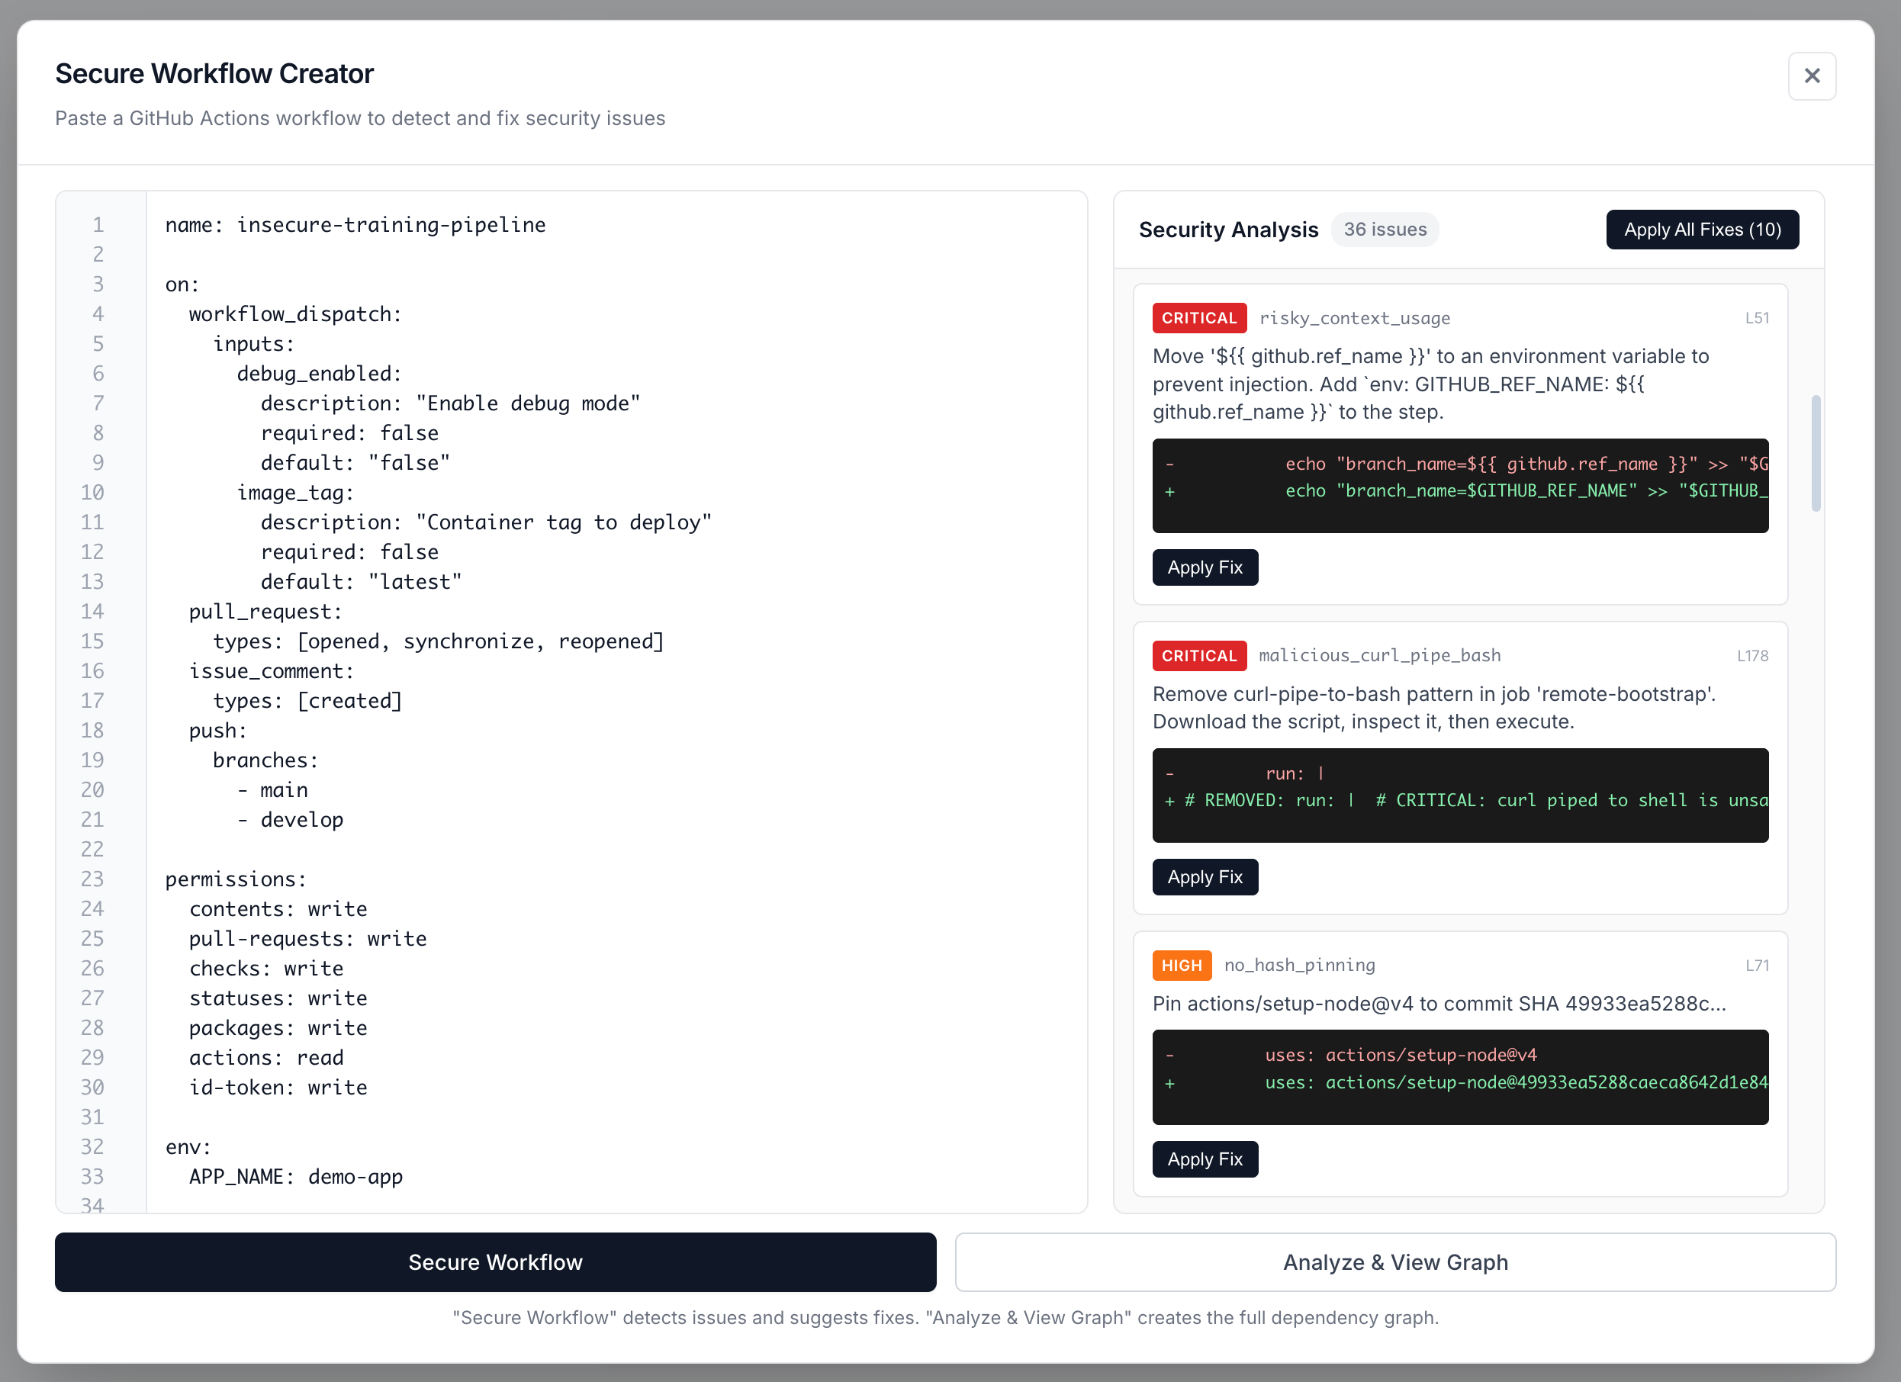Click CRITICAL badge on risky_context_usage card
The image size is (1901, 1382).
(x=1198, y=319)
